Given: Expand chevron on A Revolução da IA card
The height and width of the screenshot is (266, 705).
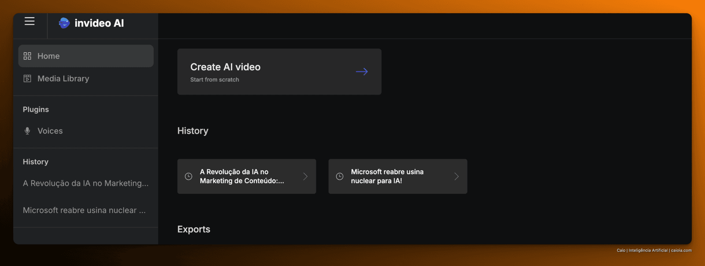Looking at the screenshot, I should coord(305,176).
